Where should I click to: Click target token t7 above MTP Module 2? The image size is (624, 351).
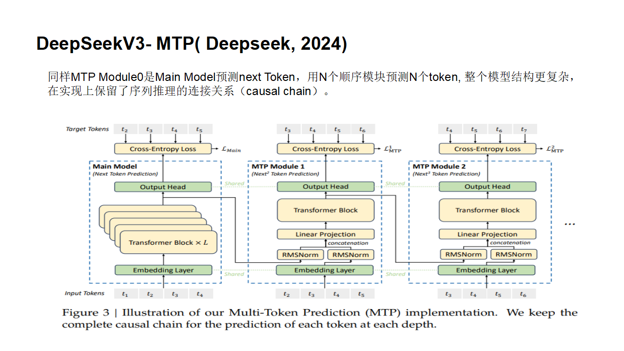pos(524,129)
